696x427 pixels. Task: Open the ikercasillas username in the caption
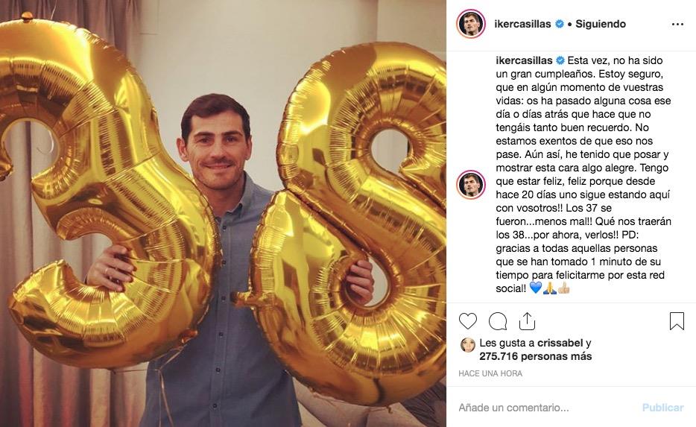[x=524, y=60]
